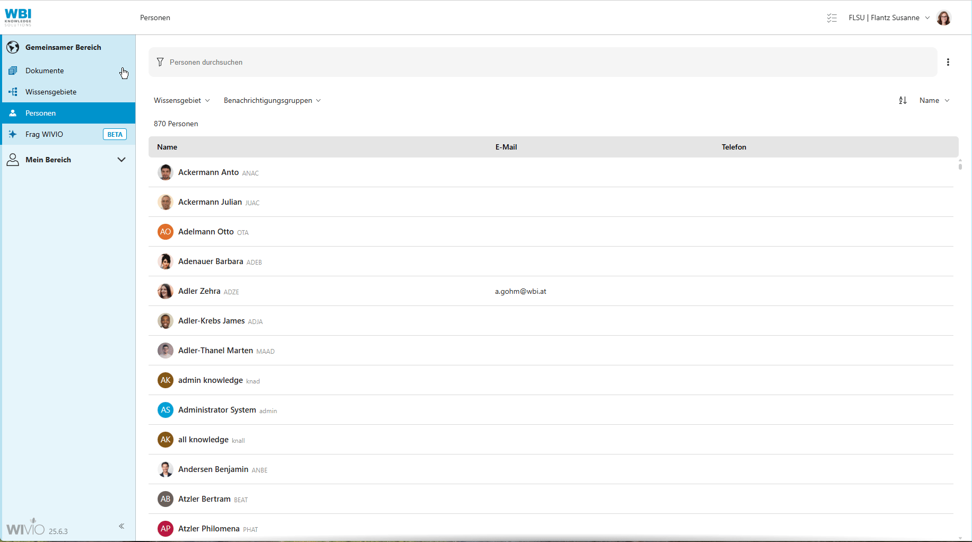Open the FLSU Flantz Susanne user menu
The height and width of the screenshot is (542, 972).
tap(889, 18)
